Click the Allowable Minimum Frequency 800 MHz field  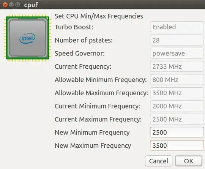(x=177, y=80)
